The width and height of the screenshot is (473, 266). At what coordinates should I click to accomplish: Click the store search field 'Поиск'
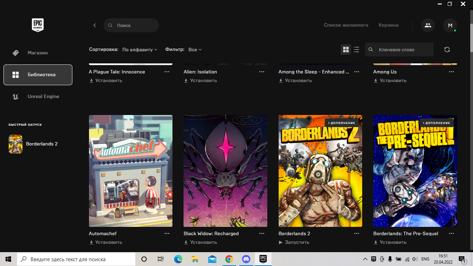coord(131,25)
